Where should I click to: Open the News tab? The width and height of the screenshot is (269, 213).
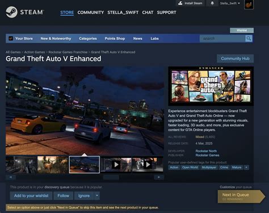click(138, 38)
